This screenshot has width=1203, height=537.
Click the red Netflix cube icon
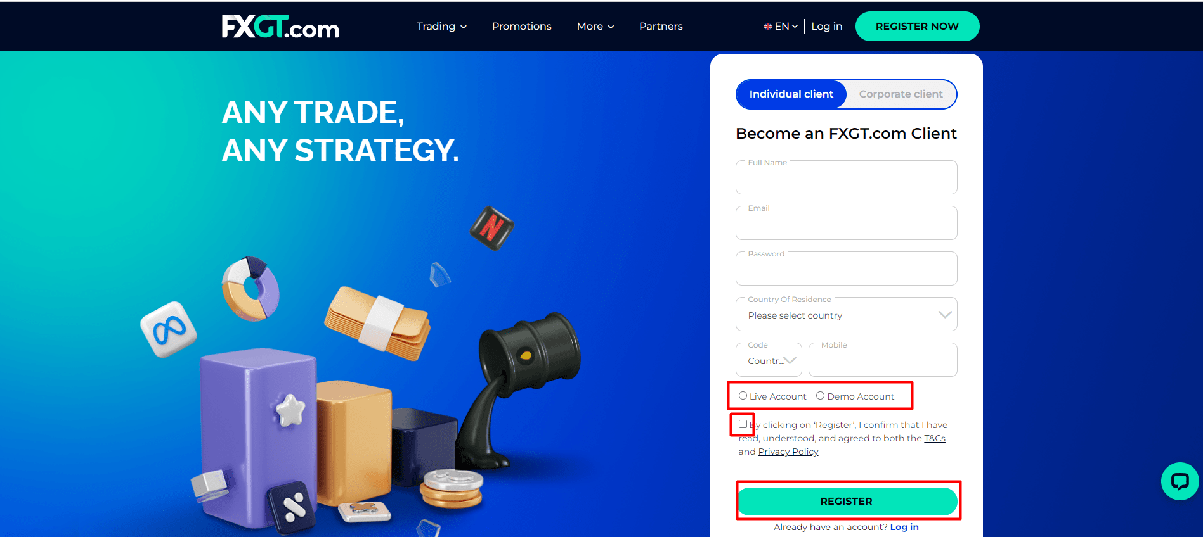491,228
